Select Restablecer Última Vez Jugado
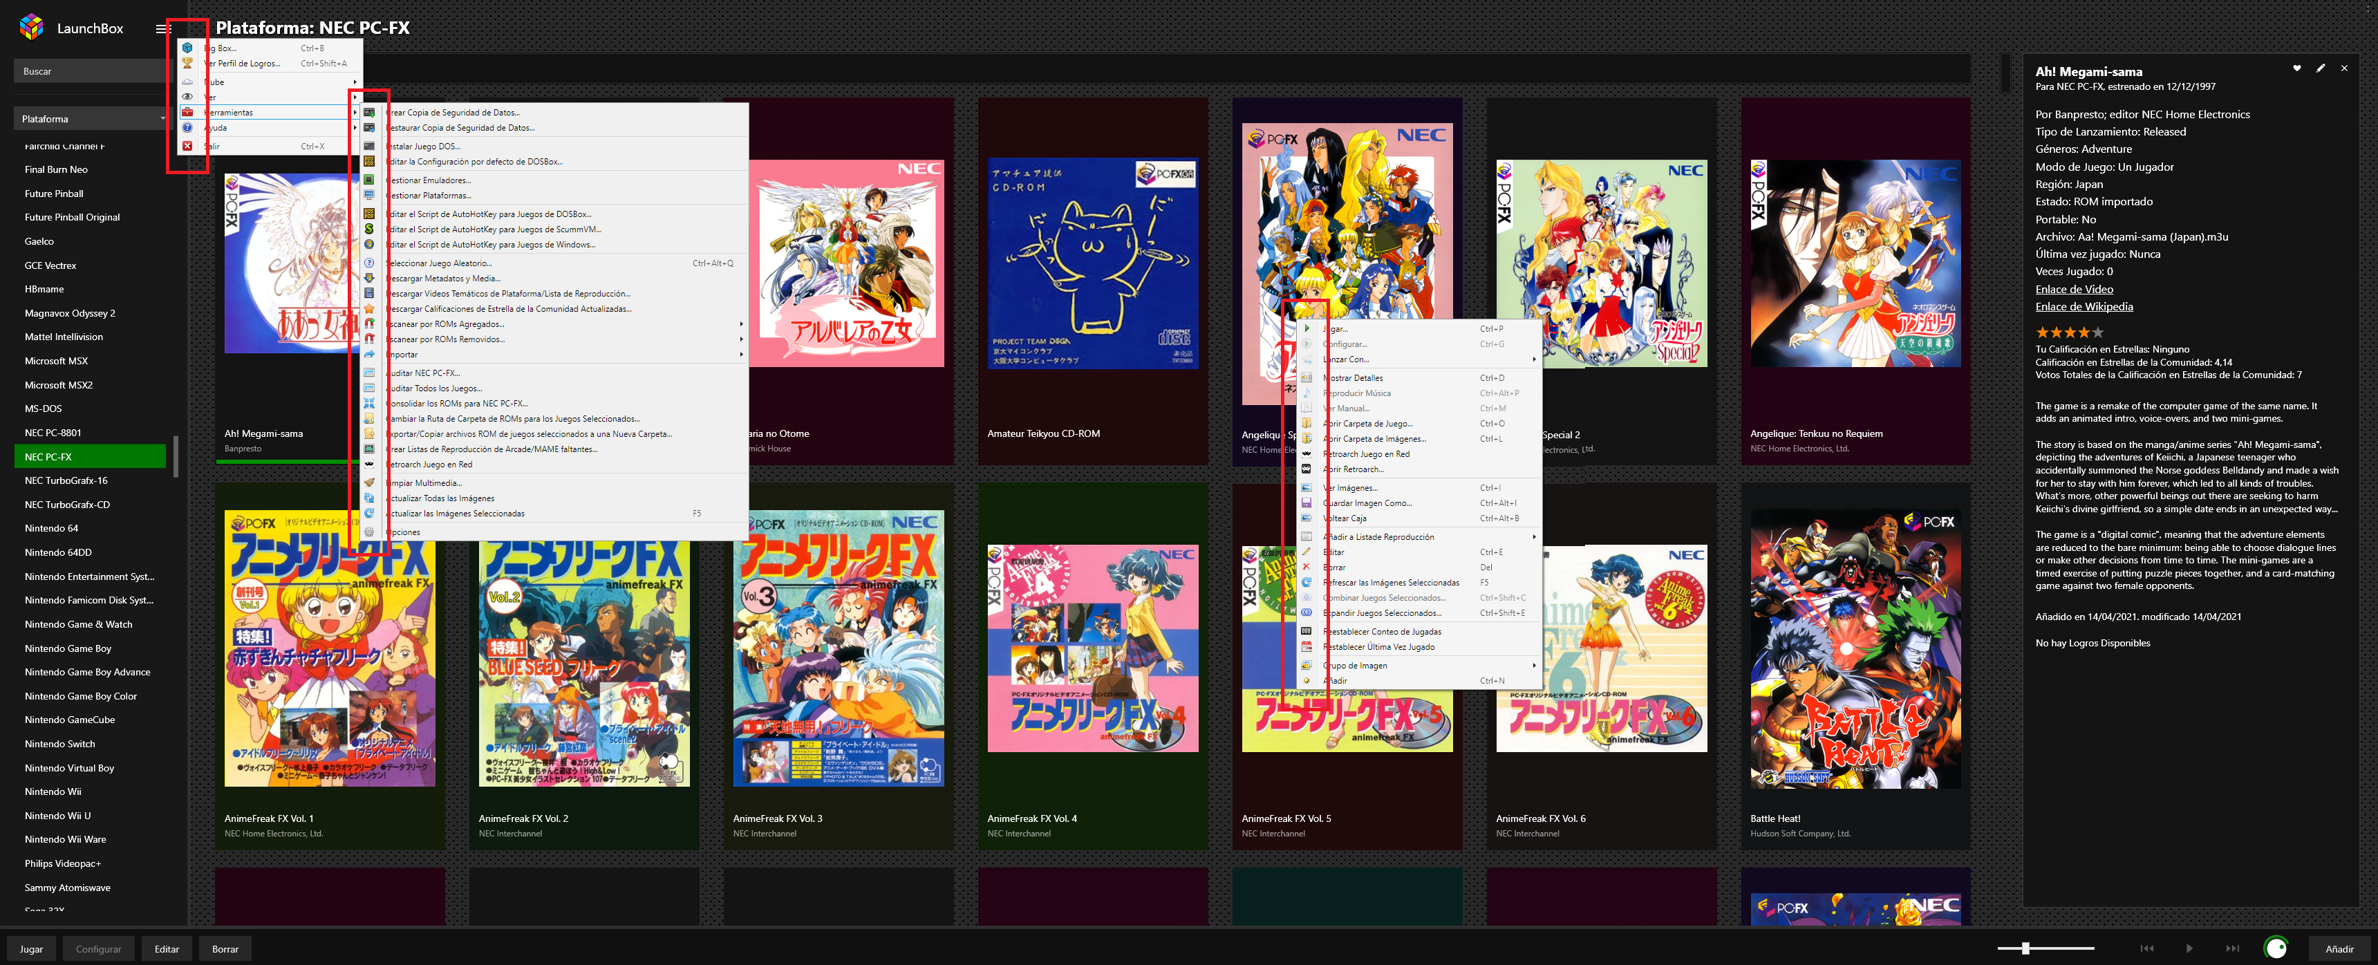 pos(1420,646)
